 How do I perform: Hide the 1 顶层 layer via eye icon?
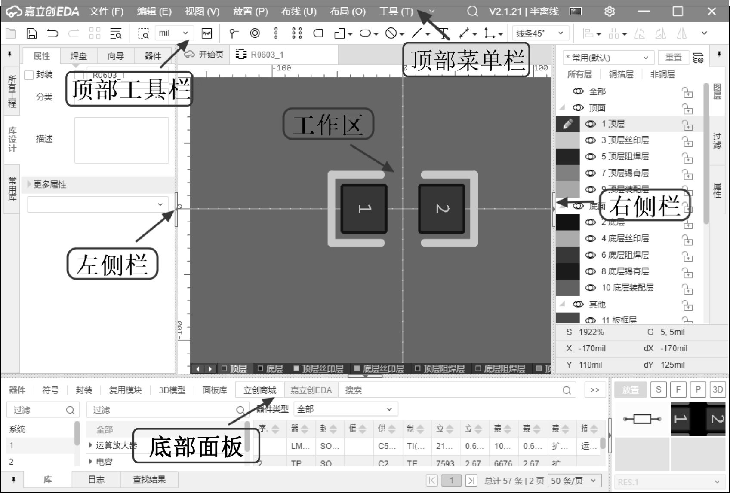(x=591, y=124)
